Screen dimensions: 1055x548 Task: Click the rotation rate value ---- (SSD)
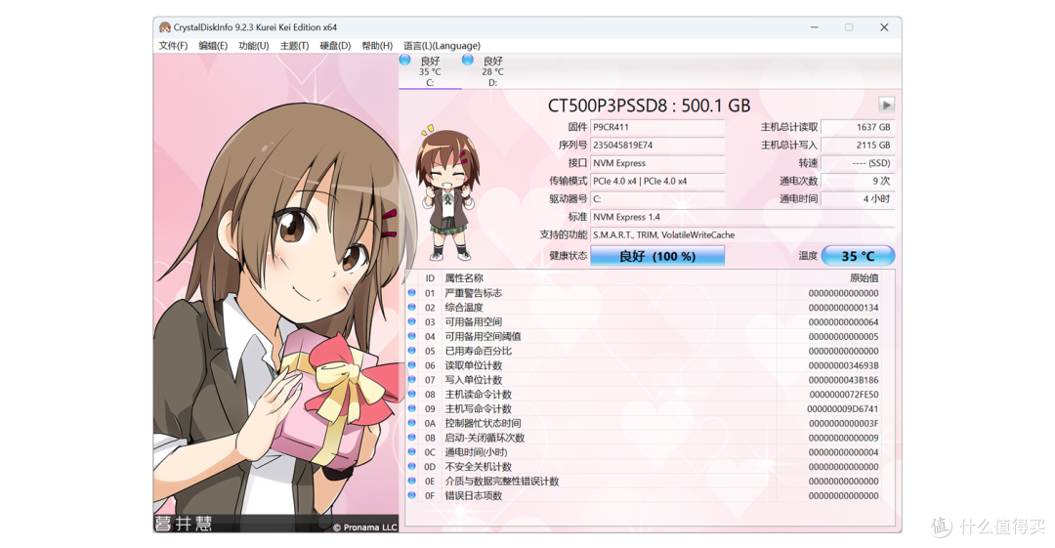tap(858, 163)
